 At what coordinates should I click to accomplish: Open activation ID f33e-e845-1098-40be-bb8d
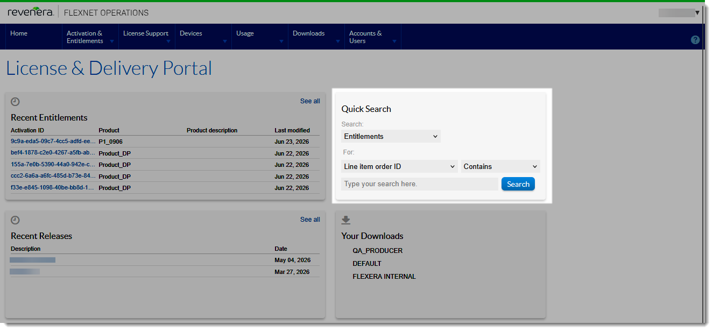53,188
